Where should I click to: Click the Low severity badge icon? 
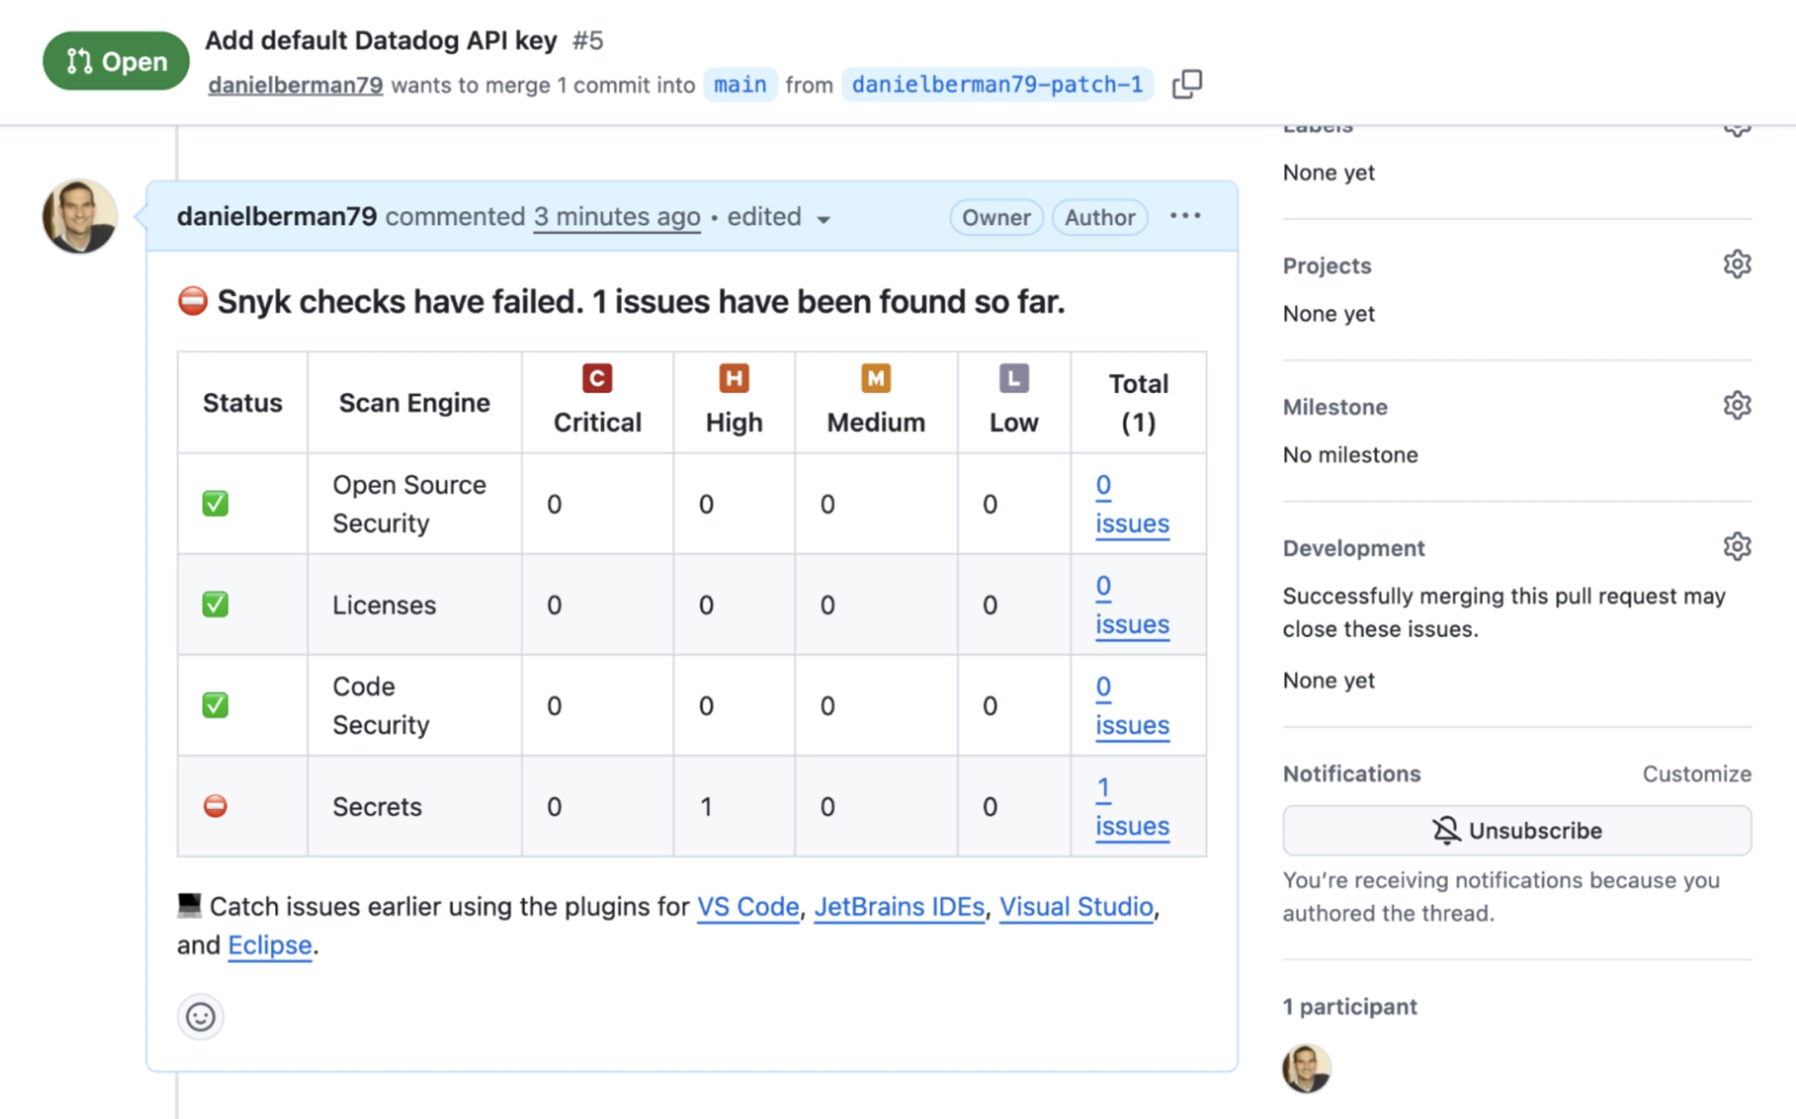point(1014,378)
